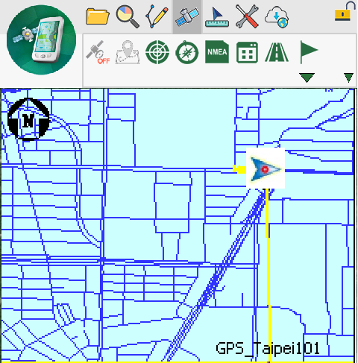Click the NMEA data button
This screenshot has height=363, width=358.
[217, 52]
